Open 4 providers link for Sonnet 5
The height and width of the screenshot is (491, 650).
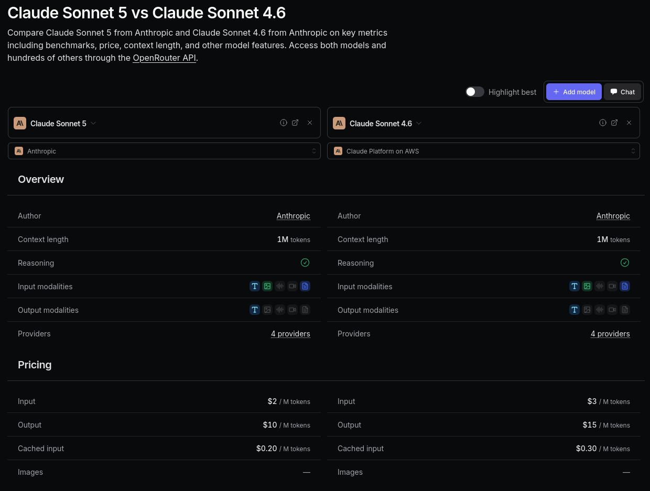pos(290,334)
